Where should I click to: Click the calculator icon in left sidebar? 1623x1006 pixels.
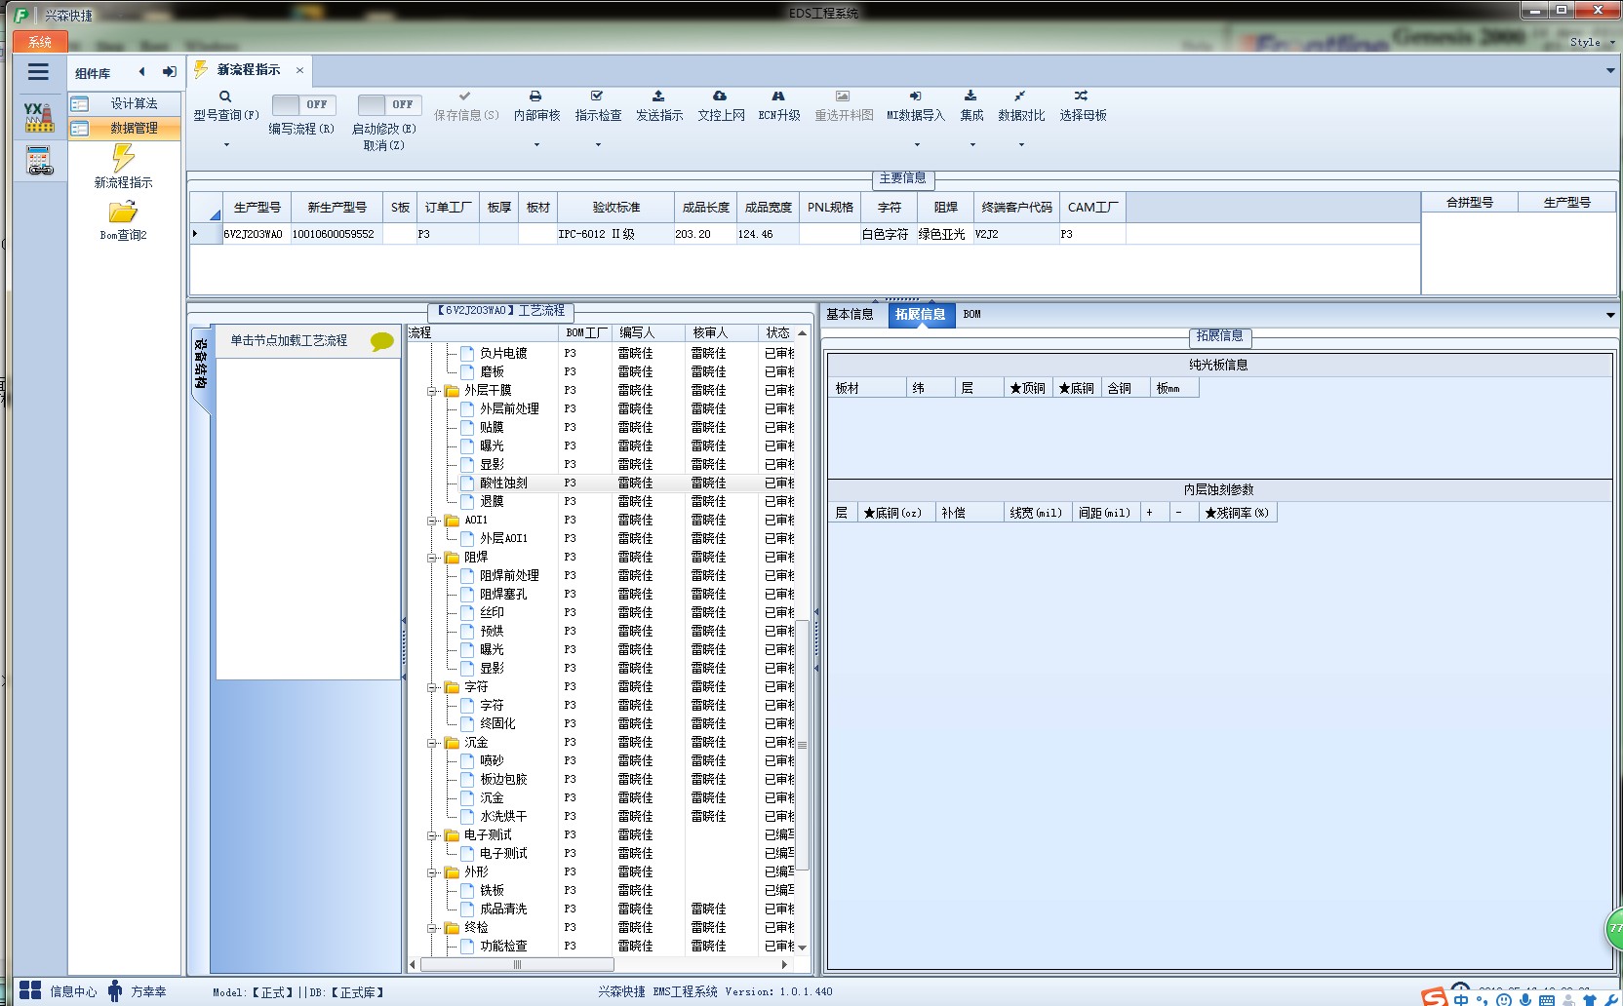point(39,161)
